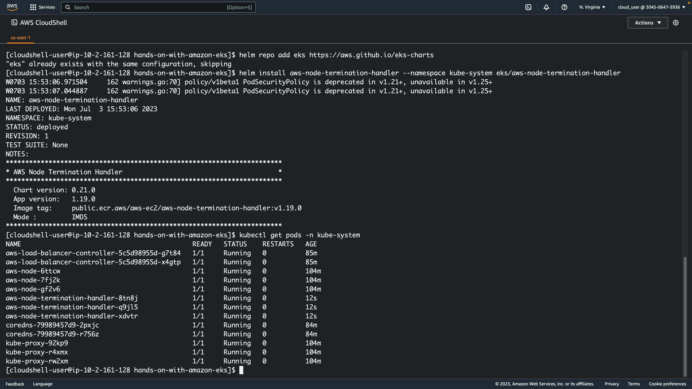Open the Services grid menu
The image size is (692, 389).
tap(33, 7)
